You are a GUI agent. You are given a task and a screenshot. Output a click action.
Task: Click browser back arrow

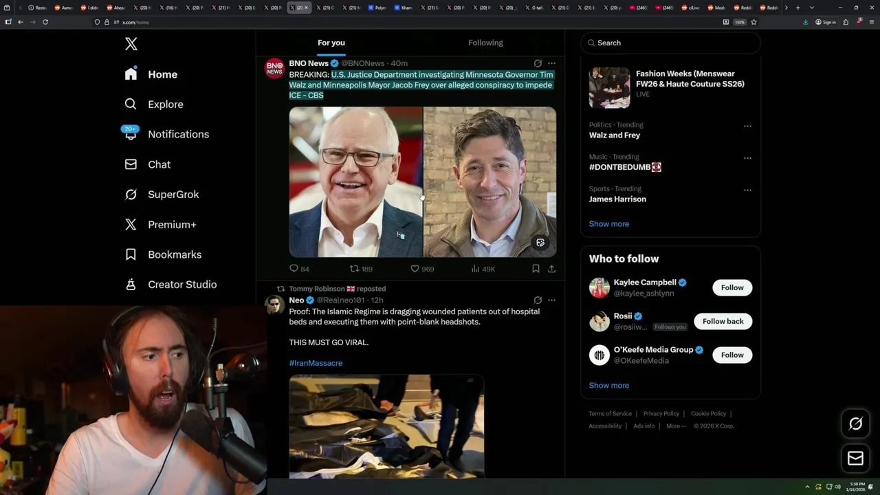21,22
